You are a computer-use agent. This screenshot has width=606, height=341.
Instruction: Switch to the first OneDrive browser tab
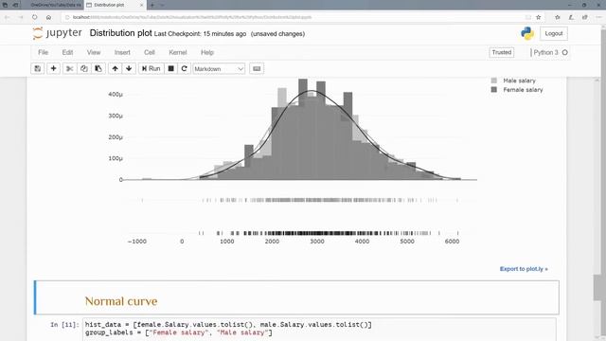click(56, 5)
